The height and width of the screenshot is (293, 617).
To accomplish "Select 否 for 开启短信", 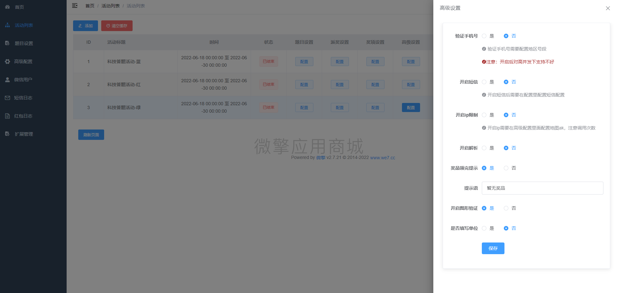I will 506,82.
